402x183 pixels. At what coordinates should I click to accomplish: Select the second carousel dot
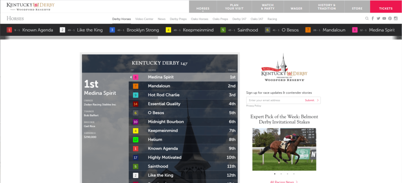(x=281, y=174)
